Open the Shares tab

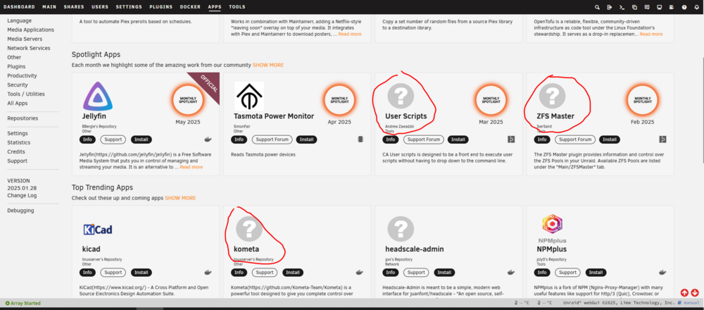click(74, 7)
